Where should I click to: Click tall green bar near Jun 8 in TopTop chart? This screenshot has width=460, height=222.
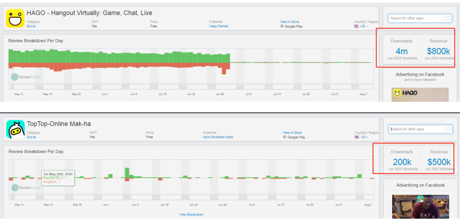point(127,172)
